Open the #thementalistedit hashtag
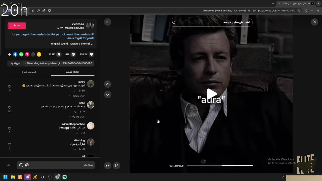The image size is (322, 181). click(43, 34)
